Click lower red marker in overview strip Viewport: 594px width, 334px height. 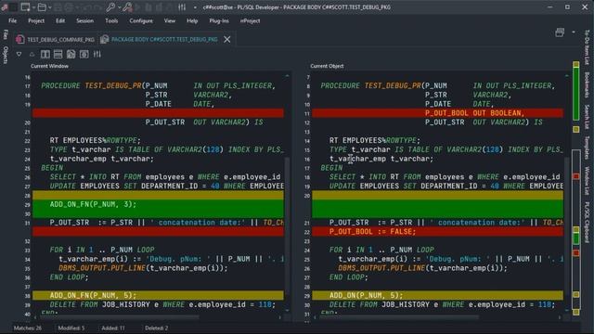[x=576, y=252]
